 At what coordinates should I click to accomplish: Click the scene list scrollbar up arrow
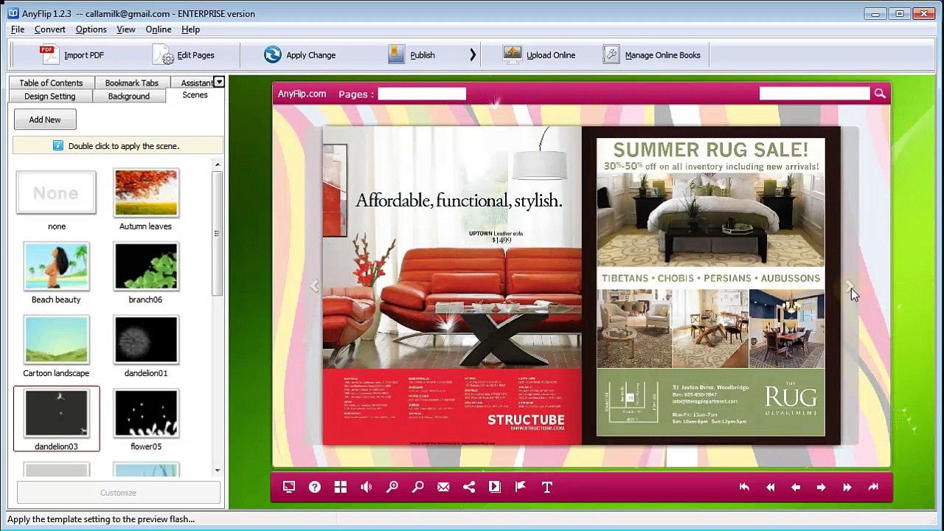tap(217, 164)
